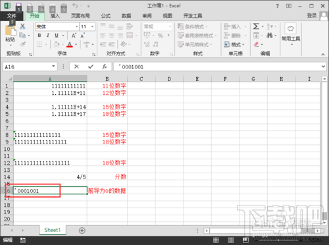
Task: Expand the formula bar
Action: (x=323, y=67)
